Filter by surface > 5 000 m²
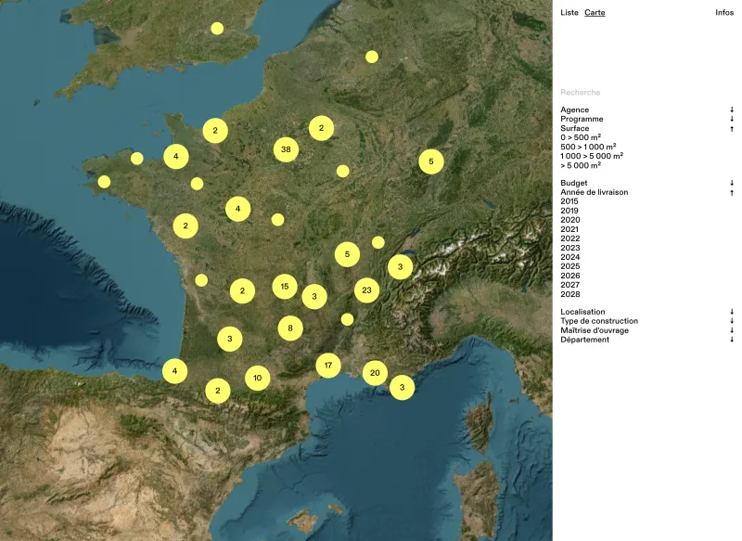 tap(581, 165)
